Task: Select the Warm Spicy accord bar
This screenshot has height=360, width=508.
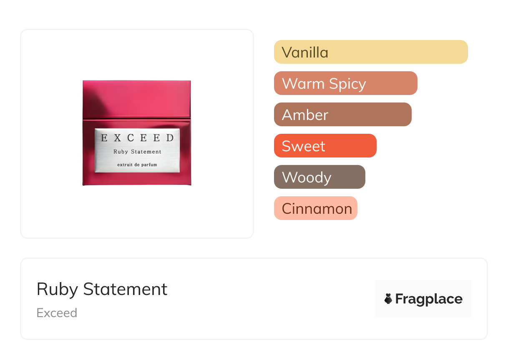Action: coord(345,83)
